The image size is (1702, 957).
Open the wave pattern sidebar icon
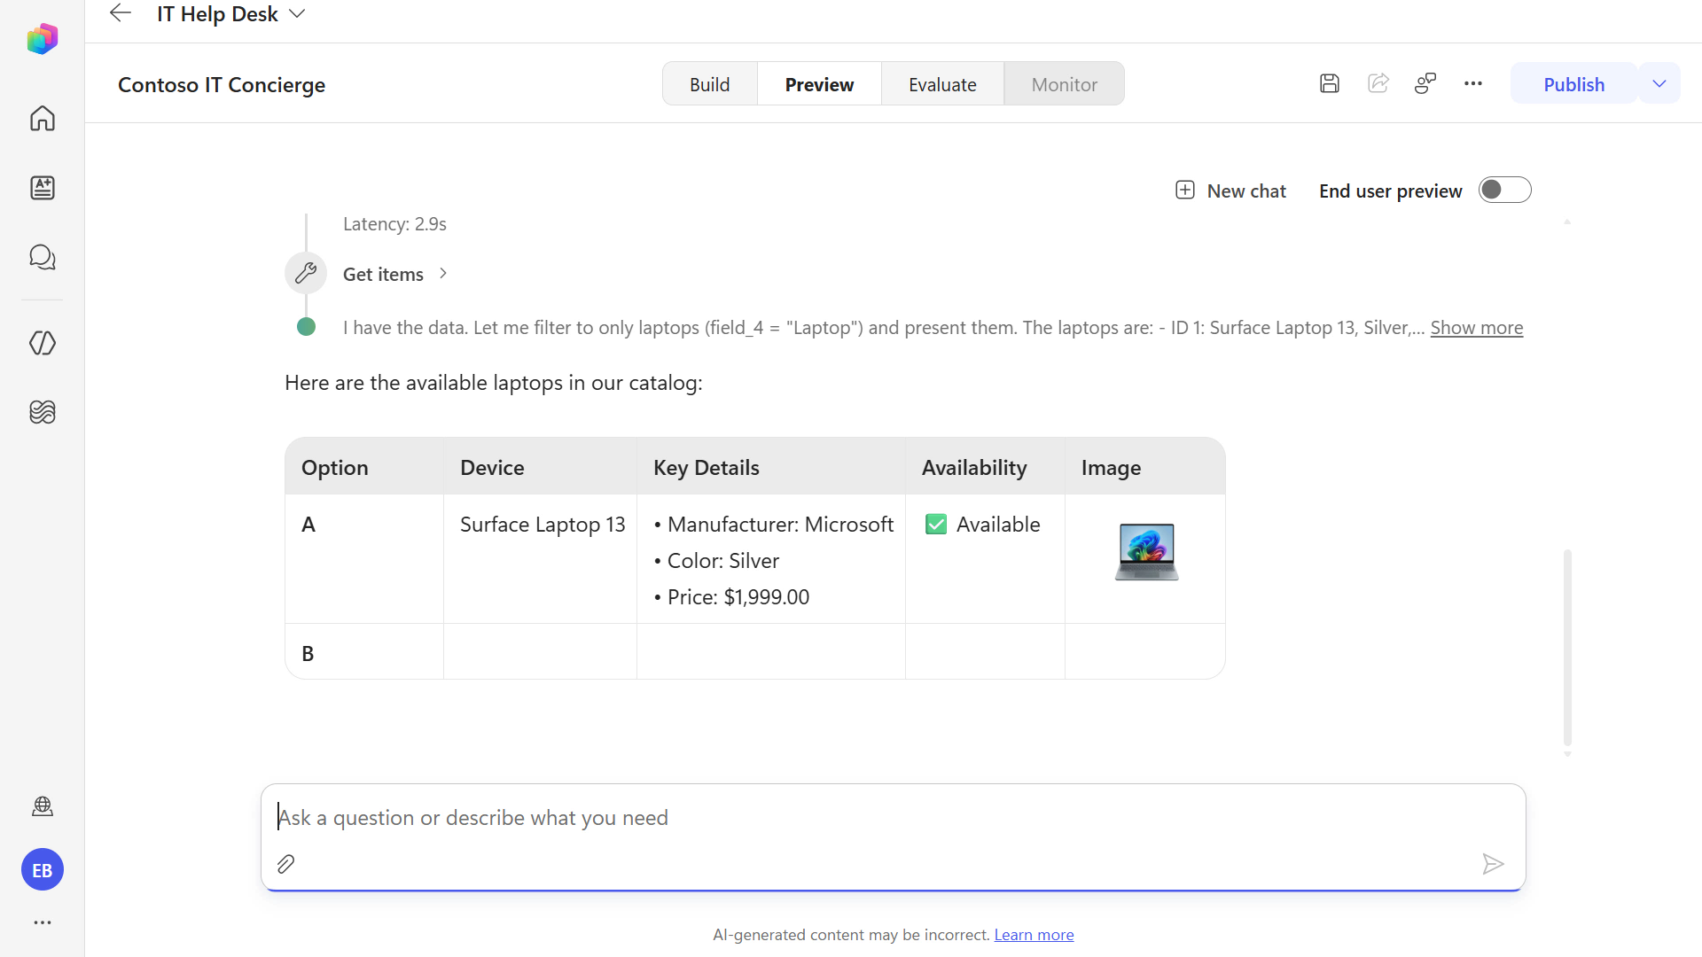click(x=43, y=412)
